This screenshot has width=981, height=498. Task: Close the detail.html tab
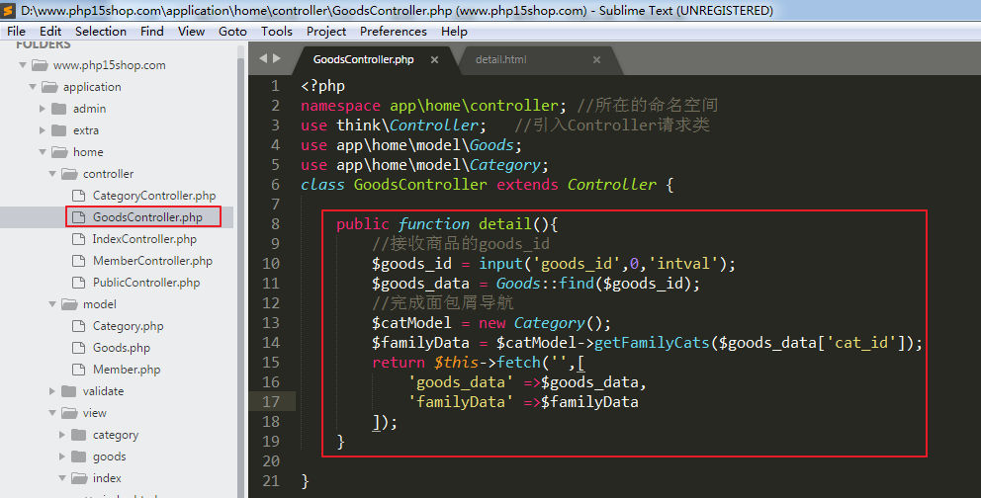(x=596, y=60)
